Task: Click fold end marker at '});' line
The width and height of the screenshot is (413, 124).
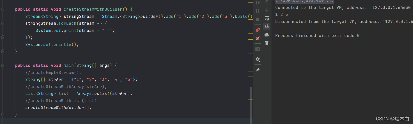Action: pos(3,37)
